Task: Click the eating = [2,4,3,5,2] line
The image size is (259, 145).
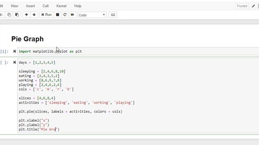Action: tap(39, 76)
